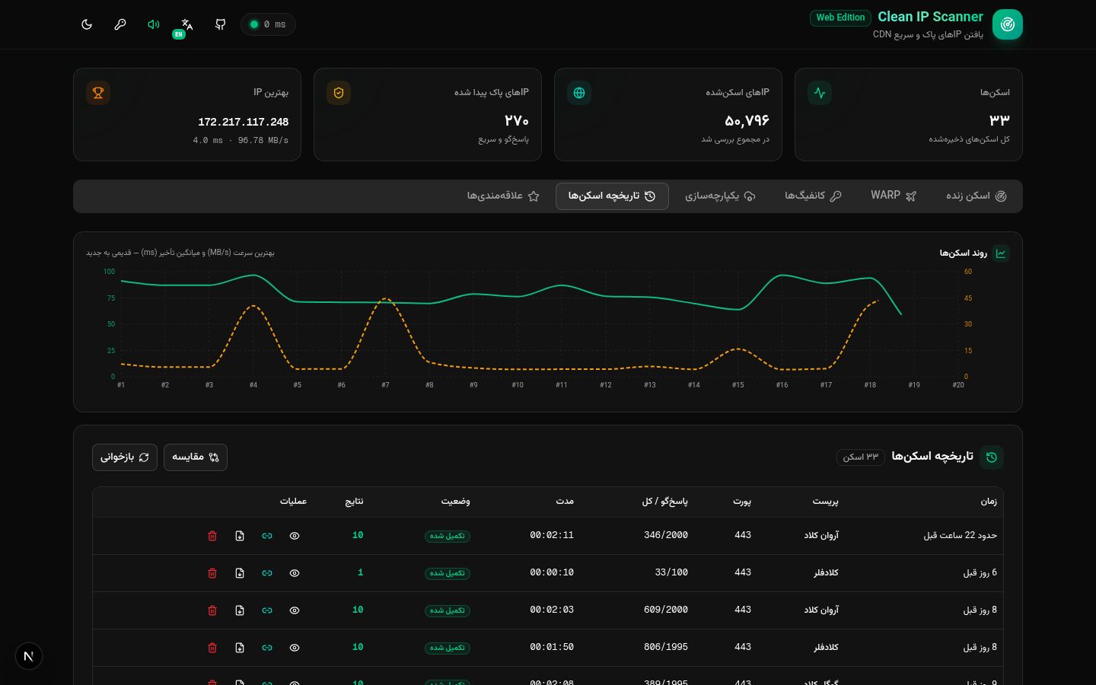Export file of the 806/1995 scan

(240, 648)
